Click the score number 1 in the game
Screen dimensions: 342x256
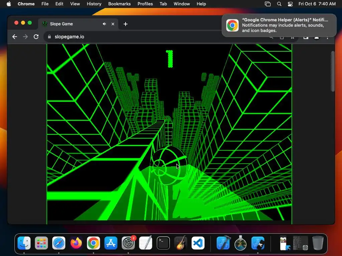[169, 59]
